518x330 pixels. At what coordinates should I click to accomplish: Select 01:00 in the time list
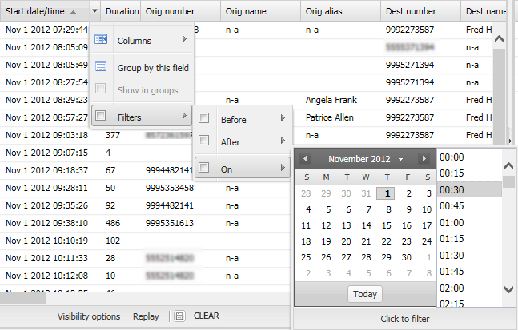coord(453,222)
